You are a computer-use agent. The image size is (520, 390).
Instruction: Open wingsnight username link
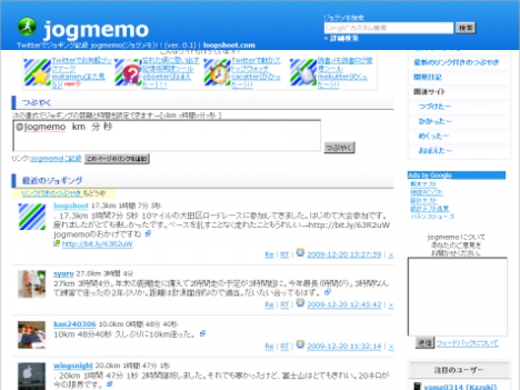point(73,366)
